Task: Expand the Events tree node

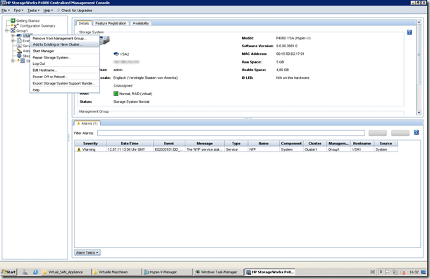Action: coord(13,41)
